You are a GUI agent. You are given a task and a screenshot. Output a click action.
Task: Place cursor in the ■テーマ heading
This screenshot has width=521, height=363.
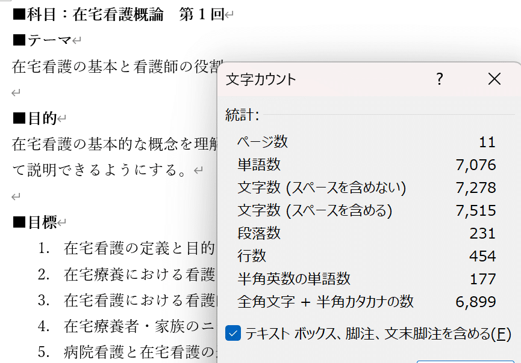42,40
